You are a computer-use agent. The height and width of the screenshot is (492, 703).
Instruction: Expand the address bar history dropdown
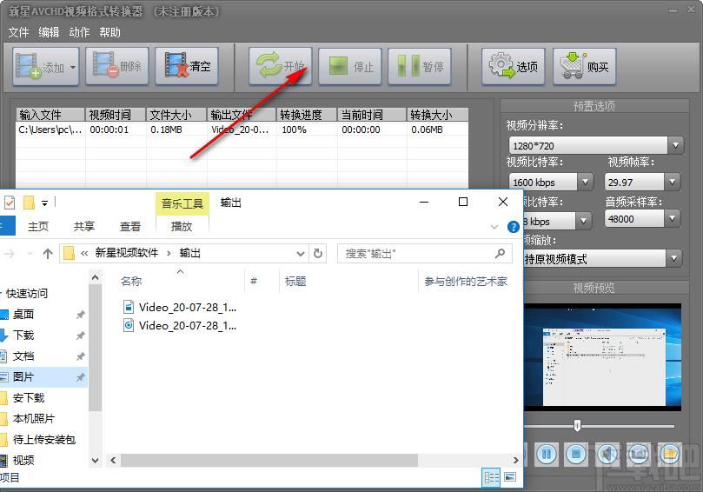coord(301,254)
